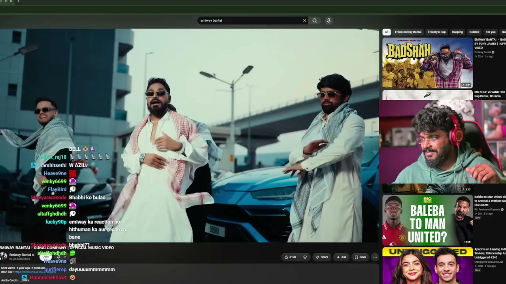
Task: Open 'MC KODE vs VANITHER' rap battle video
Action: (490, 94)
